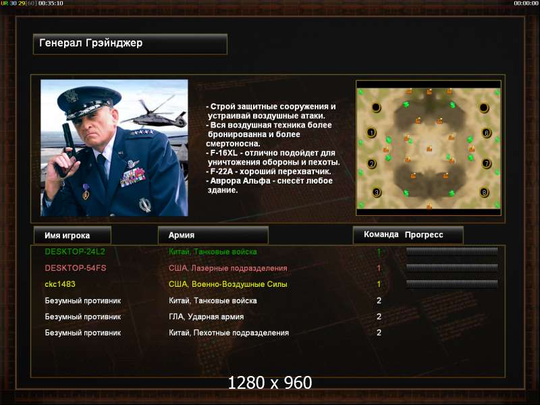Click the "F-22A - хороший перехватчик" tip

point(268,171)
